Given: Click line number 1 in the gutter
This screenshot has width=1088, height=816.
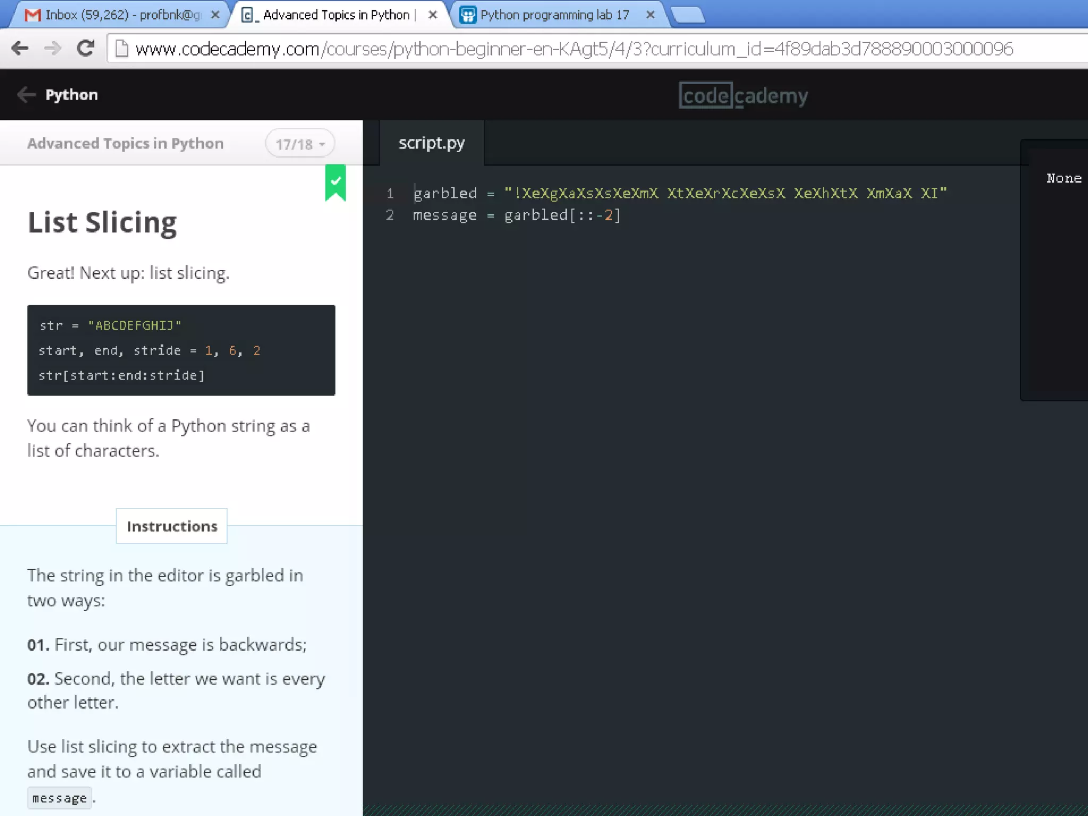Looking at the screenshot, I should [x=390, y=193].
